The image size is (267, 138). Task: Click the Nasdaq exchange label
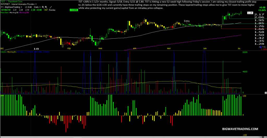[52, 10]
